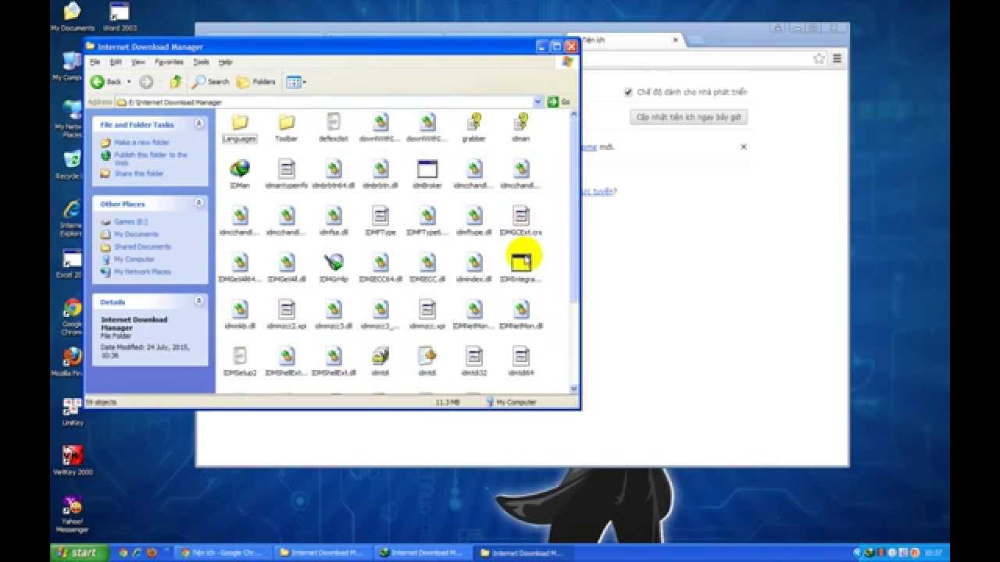Select the idmtdi64 file icon
This screenshot has height=562, width=1000.
521,356
